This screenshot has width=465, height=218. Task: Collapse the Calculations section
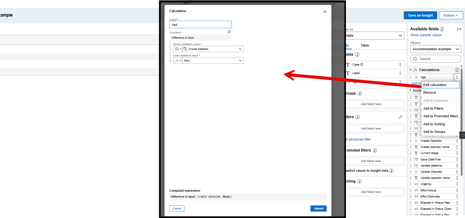(x=411, y=70)
